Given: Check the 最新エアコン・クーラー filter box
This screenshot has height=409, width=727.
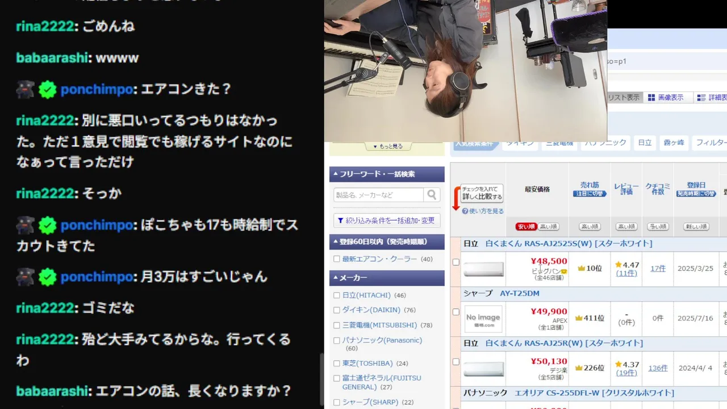Looking at the screenshot, I should (337, 259).
